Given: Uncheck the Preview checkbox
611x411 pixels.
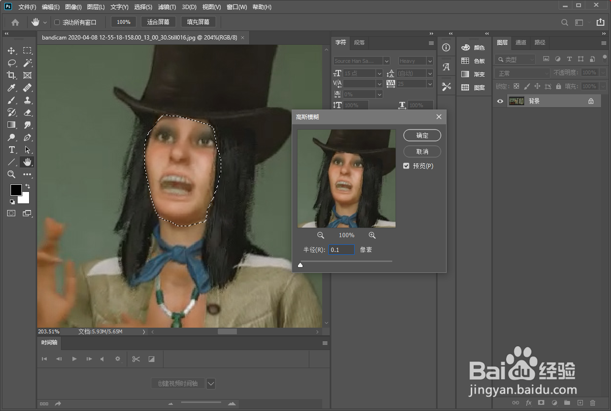Looking at the screenshot, I should pos(406,166).
